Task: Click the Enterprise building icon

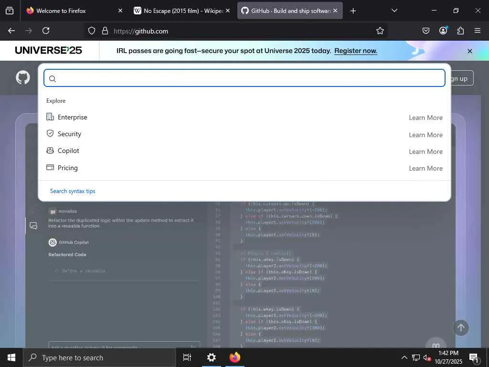Action: (x=50, y=117)
